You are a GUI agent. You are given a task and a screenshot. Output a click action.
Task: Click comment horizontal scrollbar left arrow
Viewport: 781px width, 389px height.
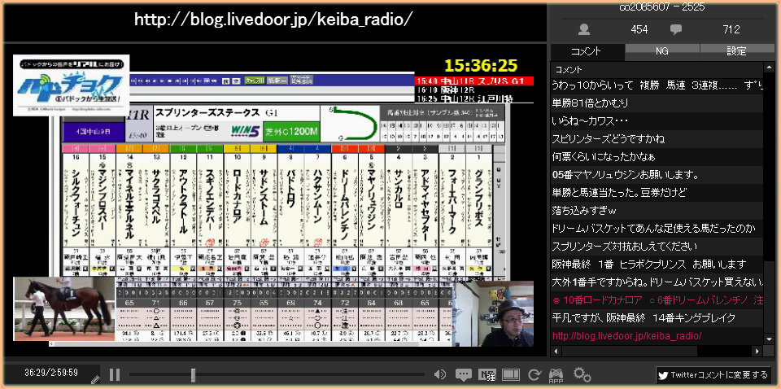point(556,351)
